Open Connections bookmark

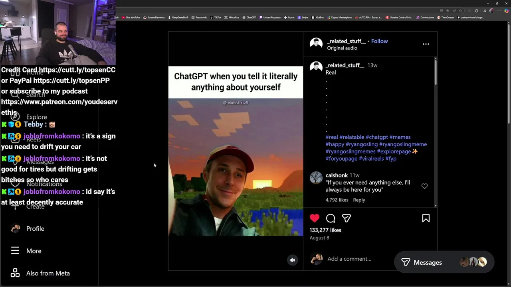pos(425,18)
